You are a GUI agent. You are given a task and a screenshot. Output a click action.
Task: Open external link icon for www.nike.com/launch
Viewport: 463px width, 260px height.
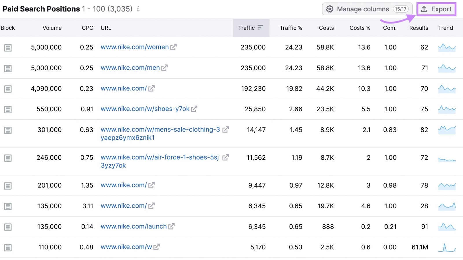172,226
